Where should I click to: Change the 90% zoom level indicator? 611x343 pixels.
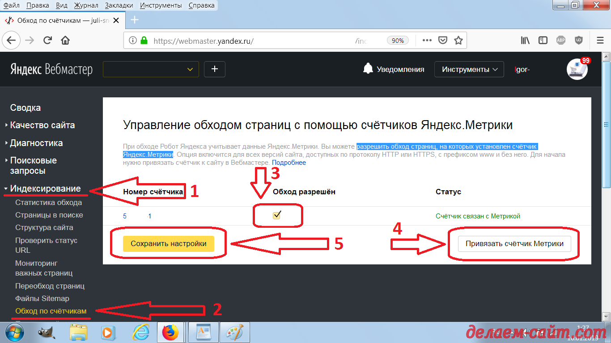pos(398,40)
